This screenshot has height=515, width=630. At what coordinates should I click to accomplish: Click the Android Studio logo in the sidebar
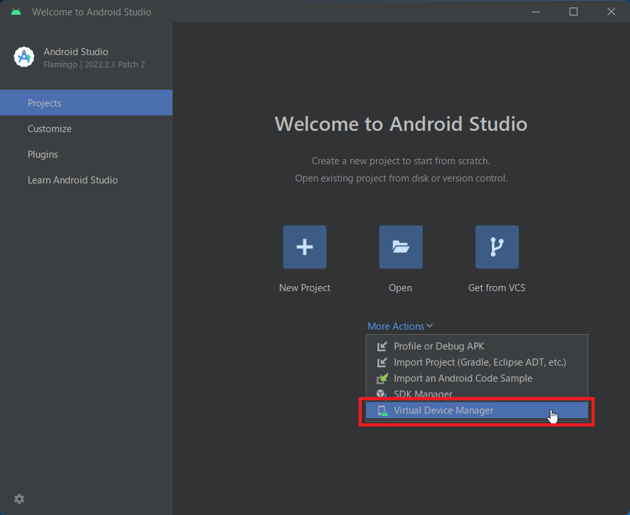[24, 57]
